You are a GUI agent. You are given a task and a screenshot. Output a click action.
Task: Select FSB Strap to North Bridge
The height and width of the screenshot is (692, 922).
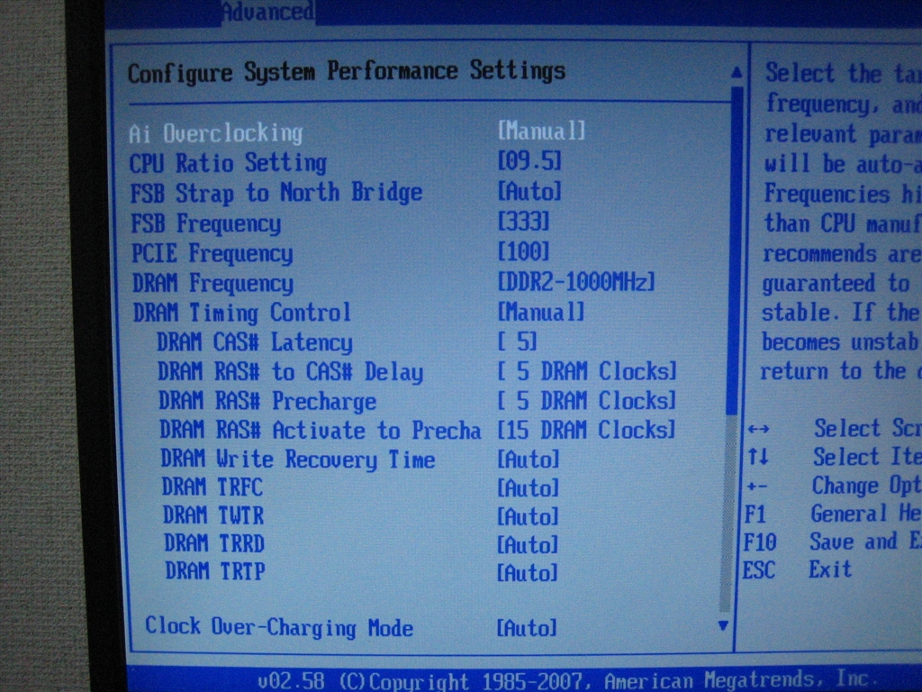click(276, 193)
